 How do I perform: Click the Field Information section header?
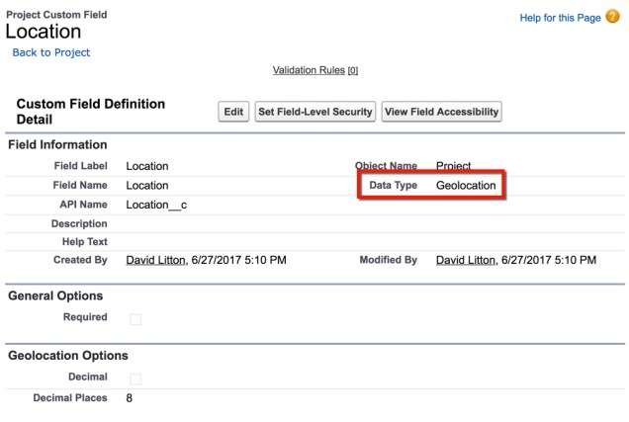click(57, 145)
